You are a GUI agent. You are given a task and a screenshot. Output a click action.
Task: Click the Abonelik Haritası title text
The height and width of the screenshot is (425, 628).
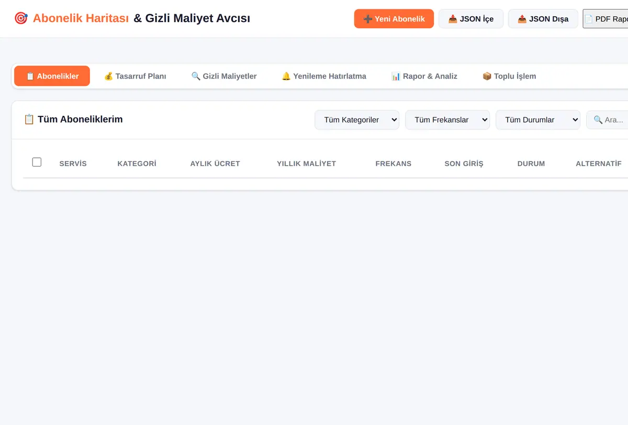click(81, 18)
